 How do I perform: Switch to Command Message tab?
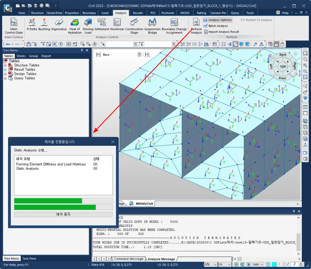(128, 259)
